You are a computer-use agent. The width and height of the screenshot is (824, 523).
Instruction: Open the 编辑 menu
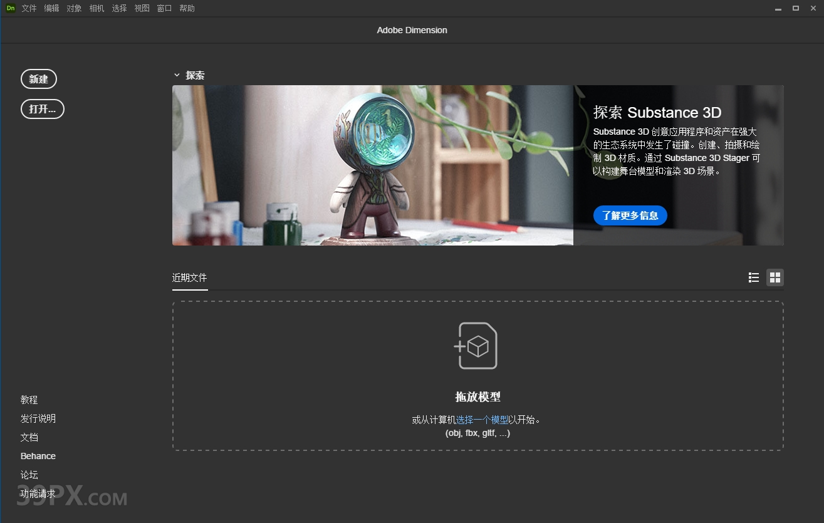point(52,8)
